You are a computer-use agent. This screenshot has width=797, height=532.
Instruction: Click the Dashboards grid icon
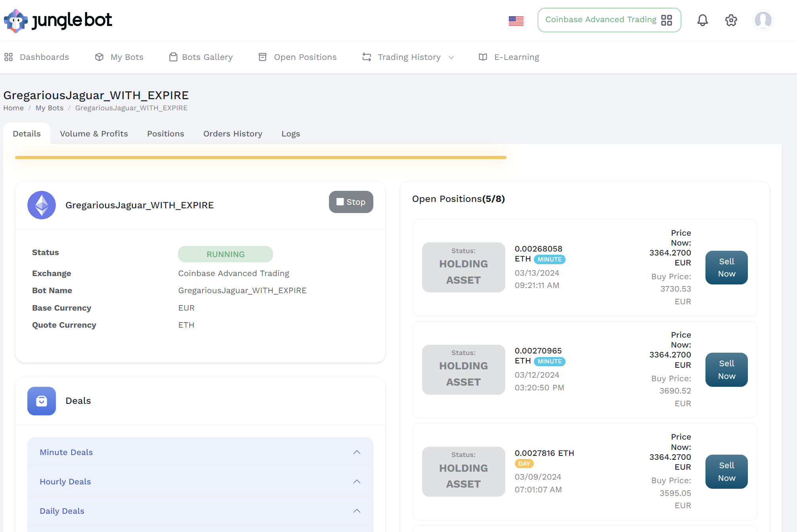coord(9,57)
